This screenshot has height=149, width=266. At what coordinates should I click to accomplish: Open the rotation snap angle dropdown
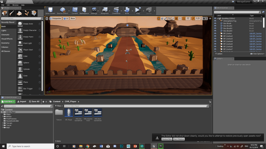click(188, 19)
